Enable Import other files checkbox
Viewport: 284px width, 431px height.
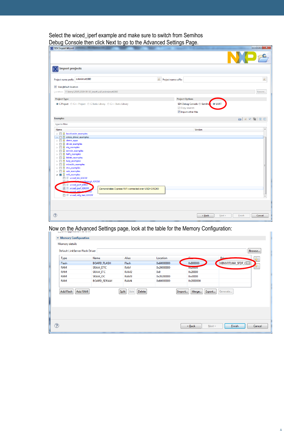pos(179,112)
